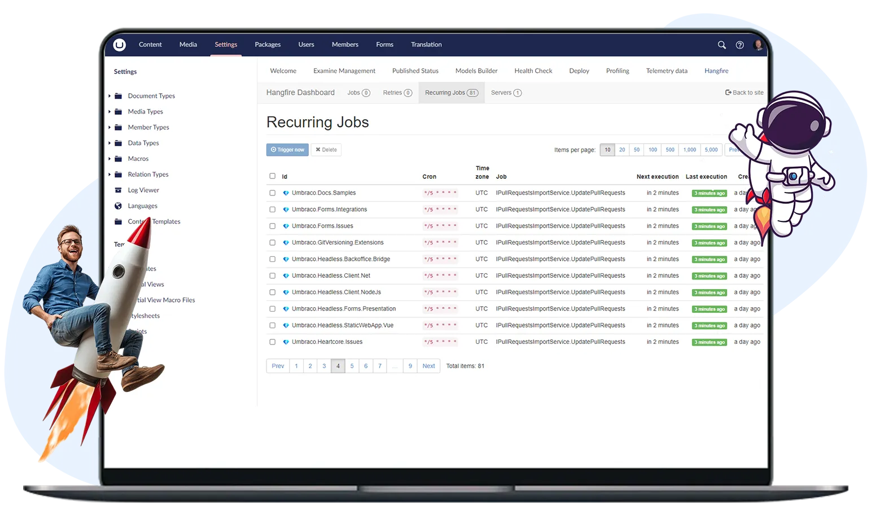Expand the Data Types tree node
The image size is (871, 515).
tap(110, 143)
